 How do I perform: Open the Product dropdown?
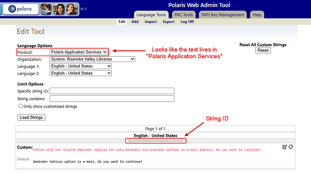(79, 52)
